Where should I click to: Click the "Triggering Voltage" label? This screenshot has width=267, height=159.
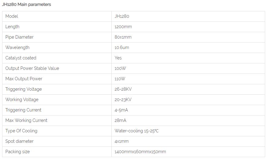[24, 89]
